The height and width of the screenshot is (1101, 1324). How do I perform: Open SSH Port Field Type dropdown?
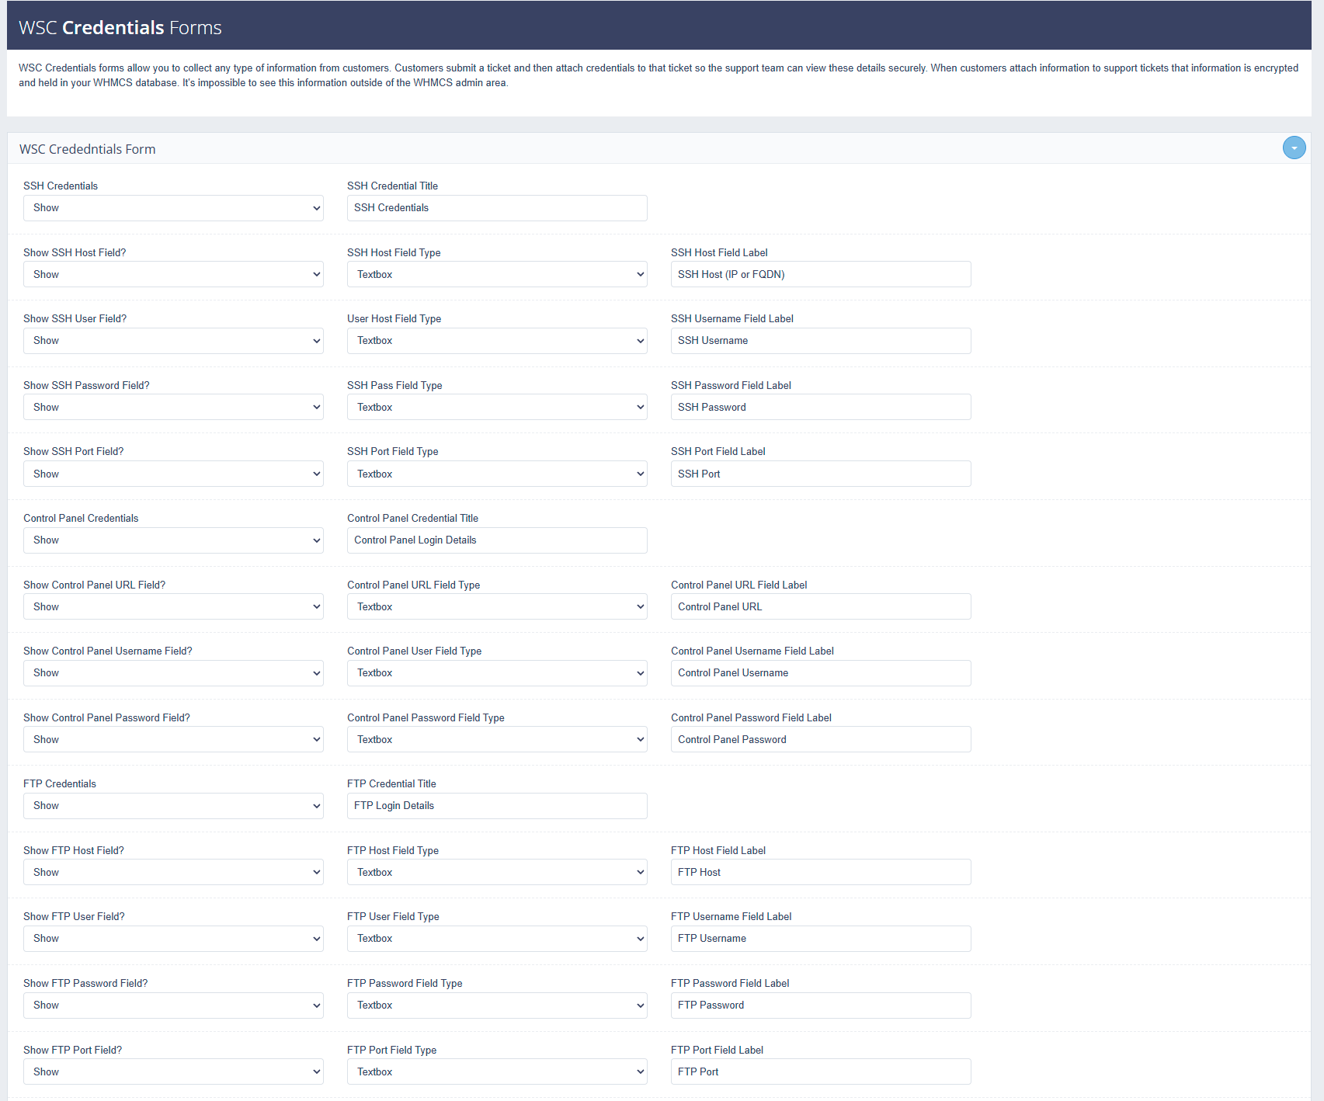coord(497,474)
